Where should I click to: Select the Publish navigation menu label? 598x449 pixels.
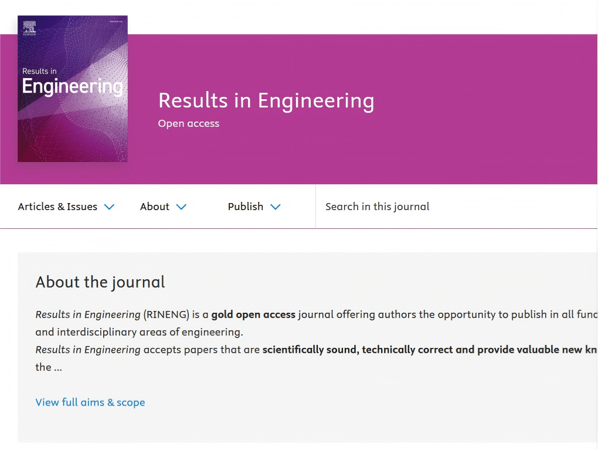tap(246, 207)
